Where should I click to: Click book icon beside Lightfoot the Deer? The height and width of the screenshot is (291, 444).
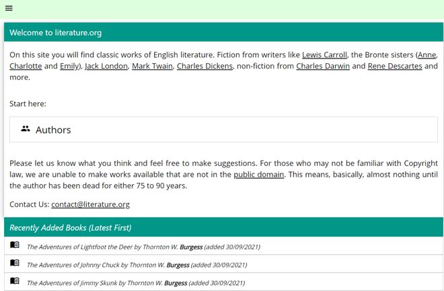tap(15, 245)
